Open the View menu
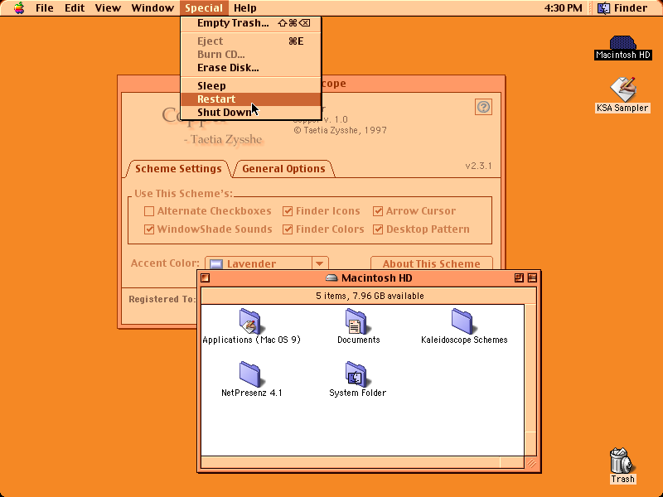Viewport: 663px width, 497px height. click(108, 8)
